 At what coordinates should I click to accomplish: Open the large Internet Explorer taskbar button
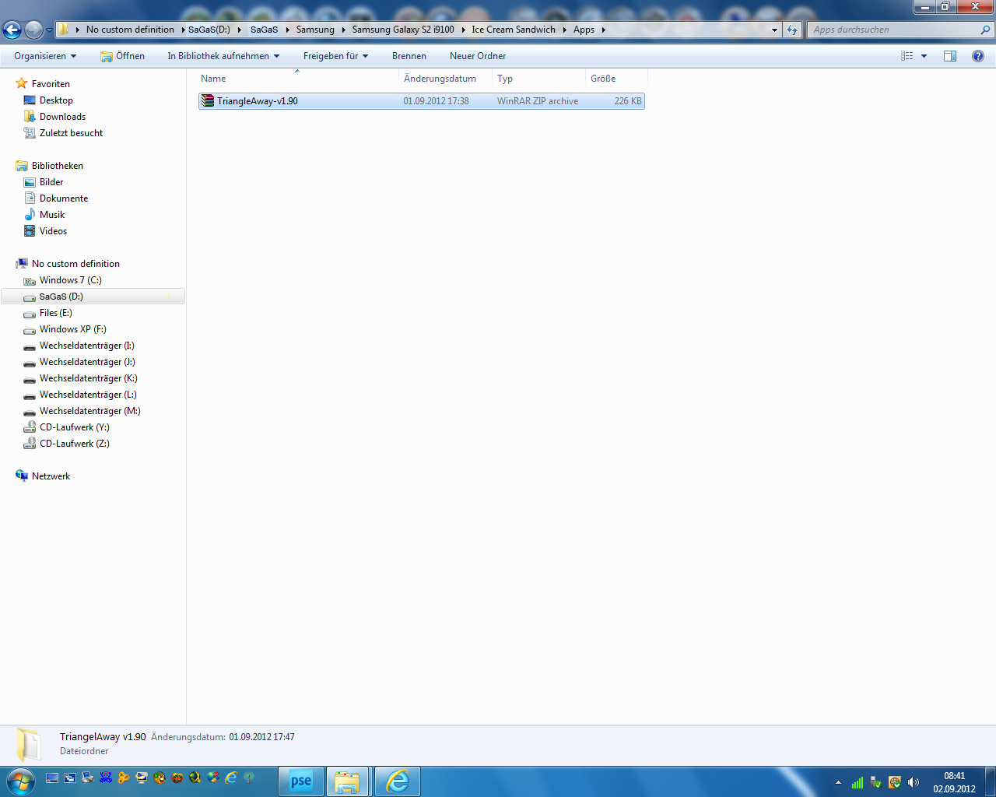(x=398, y=781)
